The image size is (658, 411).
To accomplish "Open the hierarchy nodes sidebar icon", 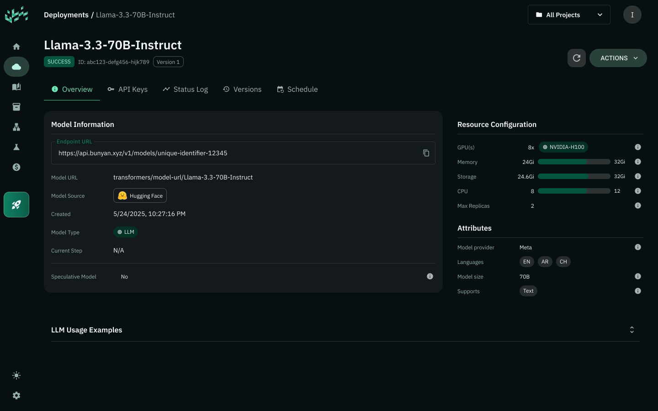I will coord(16,127).
